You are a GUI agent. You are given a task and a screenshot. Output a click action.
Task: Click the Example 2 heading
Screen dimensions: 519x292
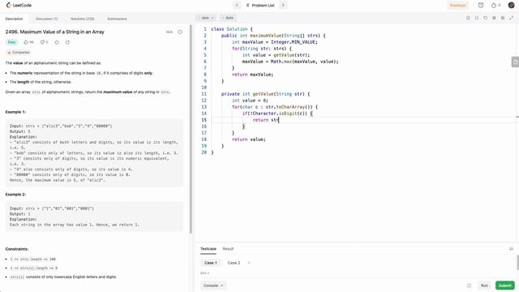(15, 195)
